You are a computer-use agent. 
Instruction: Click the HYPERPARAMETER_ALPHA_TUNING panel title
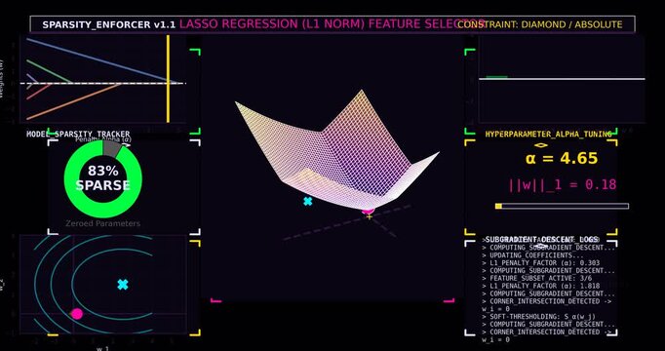[548, 134]
